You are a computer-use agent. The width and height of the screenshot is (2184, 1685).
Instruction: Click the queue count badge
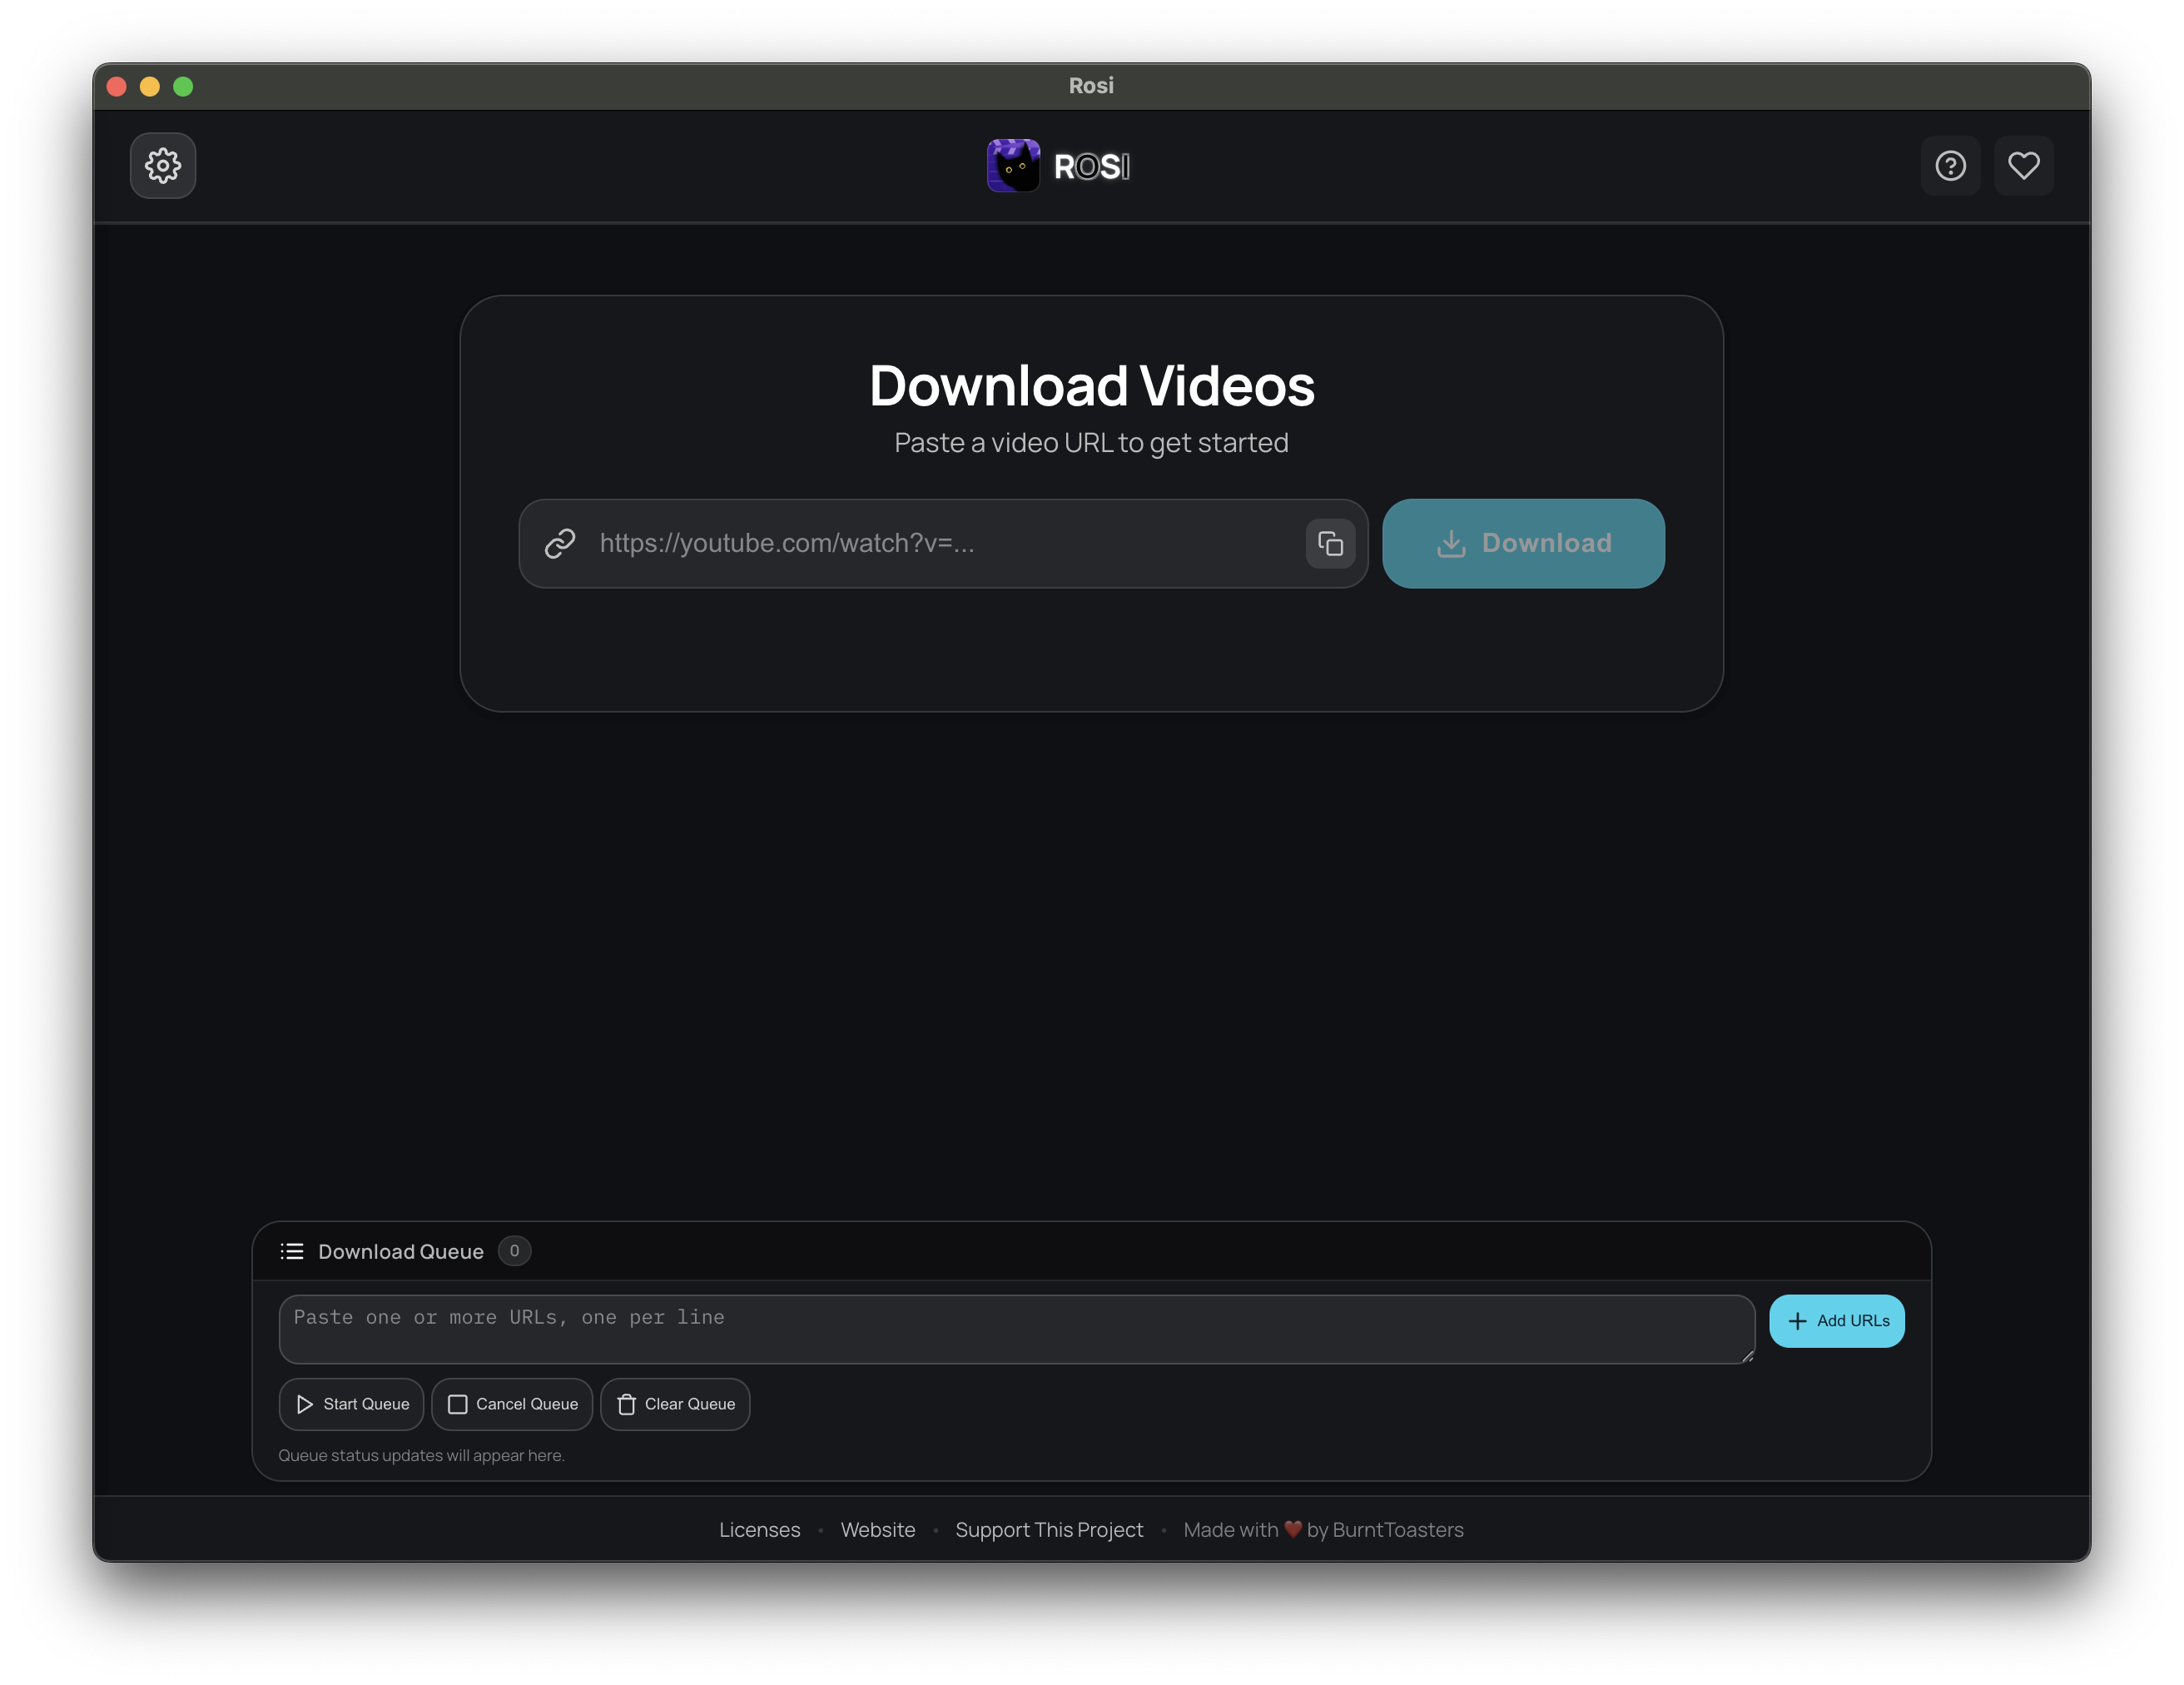tap(514, 1251)
